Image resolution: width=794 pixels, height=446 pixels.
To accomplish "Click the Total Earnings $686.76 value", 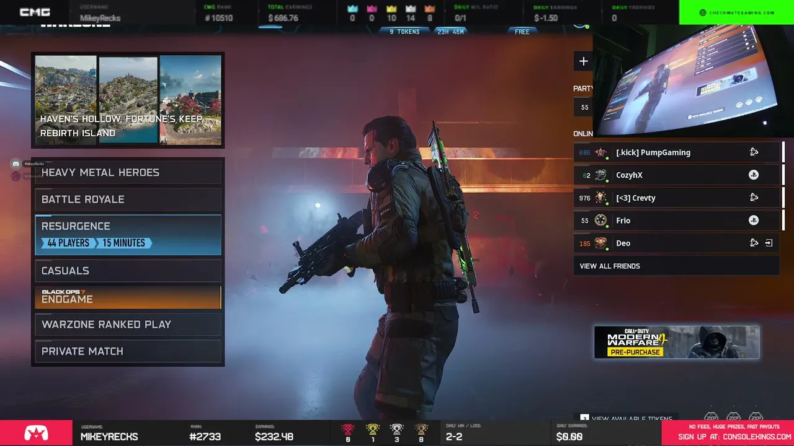I will pyautogui.click(x=283, y=18).
